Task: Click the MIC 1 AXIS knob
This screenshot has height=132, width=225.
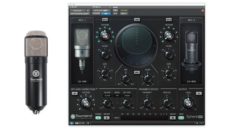Action: 105,73
